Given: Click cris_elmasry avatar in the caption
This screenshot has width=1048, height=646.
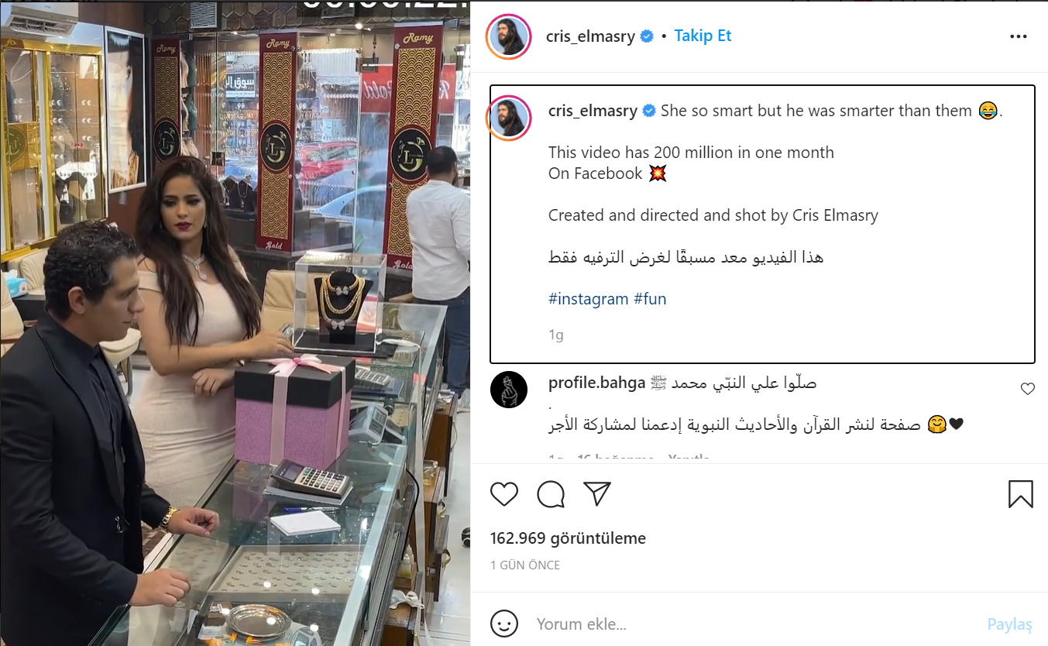Looking at the screenshot, I should (509, 119).
